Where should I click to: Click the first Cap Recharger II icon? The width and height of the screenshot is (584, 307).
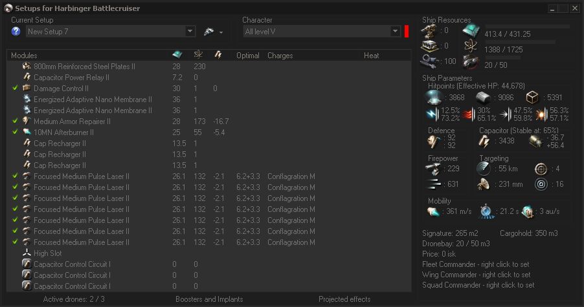27,143
